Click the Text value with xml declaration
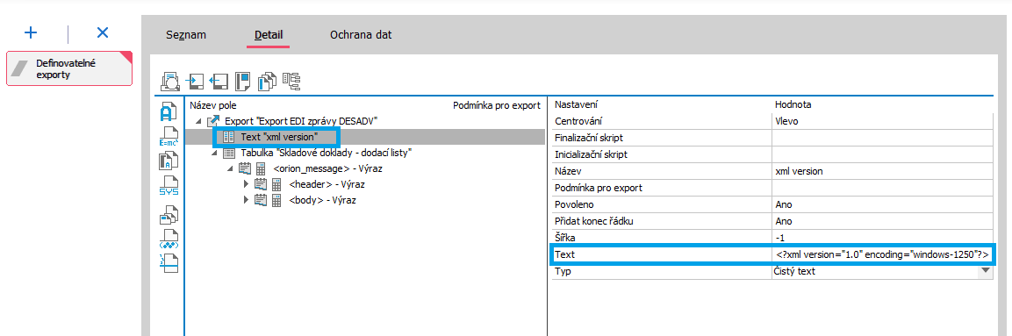The image size is (1012, 336). (x=882, y=254)
